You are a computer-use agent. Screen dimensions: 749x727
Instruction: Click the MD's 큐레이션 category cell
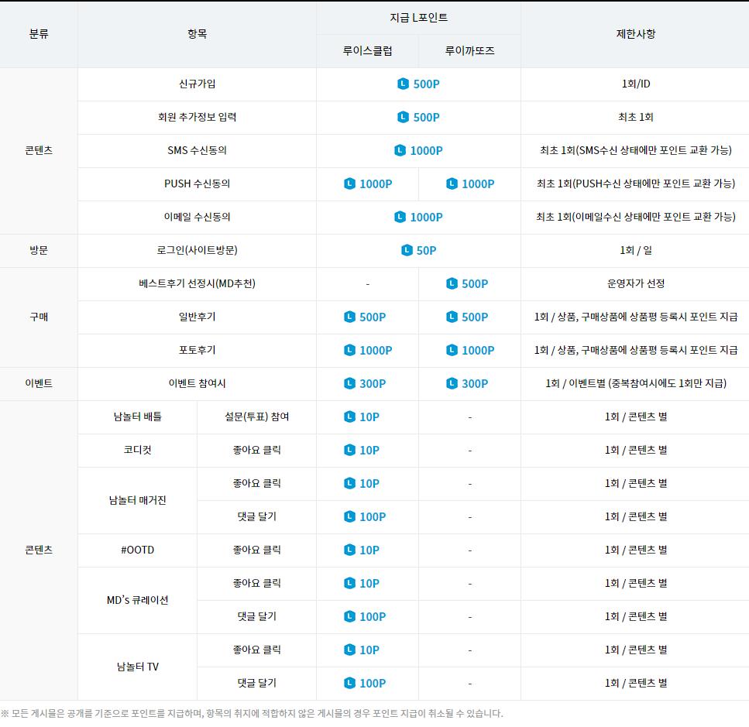point(137,601)
